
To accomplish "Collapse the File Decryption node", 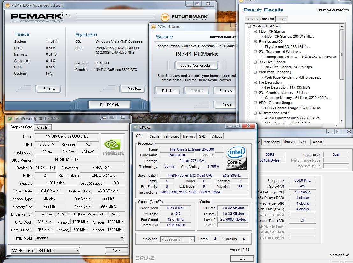I will pyautogui.click(x=255, y=82).
